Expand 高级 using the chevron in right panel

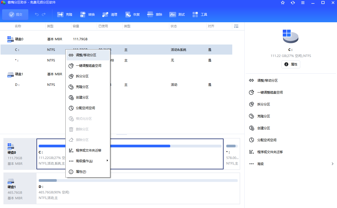pos(333,164)
